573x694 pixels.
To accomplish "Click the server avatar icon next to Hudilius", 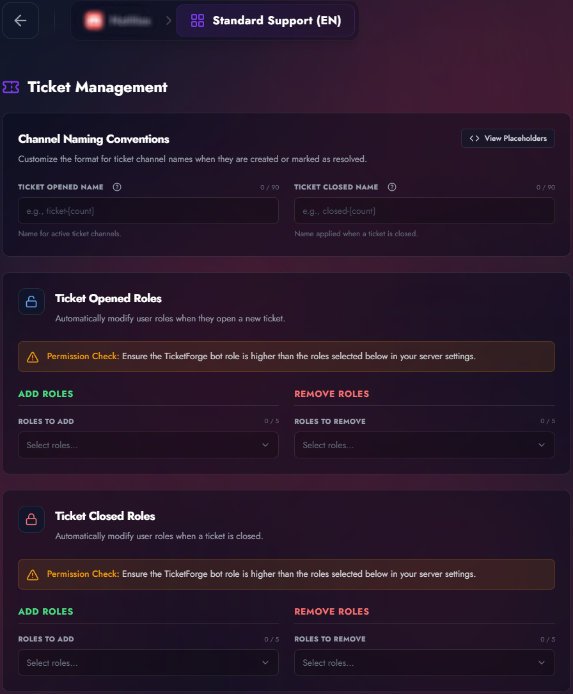I will [93, 20].
